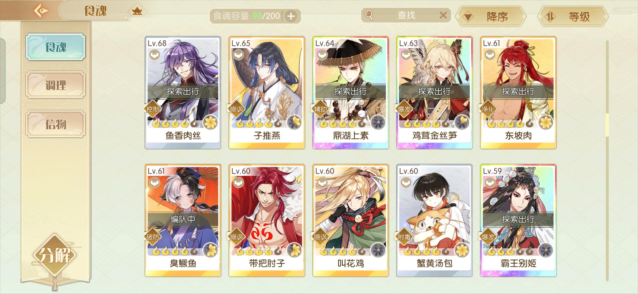The width and height of the screenshot is (638, 294).
Task: Click the 附毒 badge on 蟹黄汤包
Action: click(404, 237)
